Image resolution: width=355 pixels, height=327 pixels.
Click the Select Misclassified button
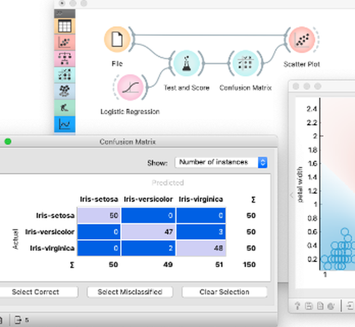pos(130,292)
